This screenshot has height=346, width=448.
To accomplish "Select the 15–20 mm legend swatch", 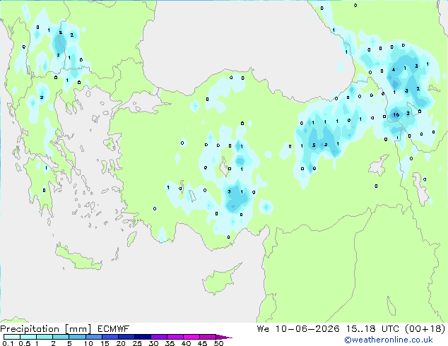I will click(x=110, y=337).
